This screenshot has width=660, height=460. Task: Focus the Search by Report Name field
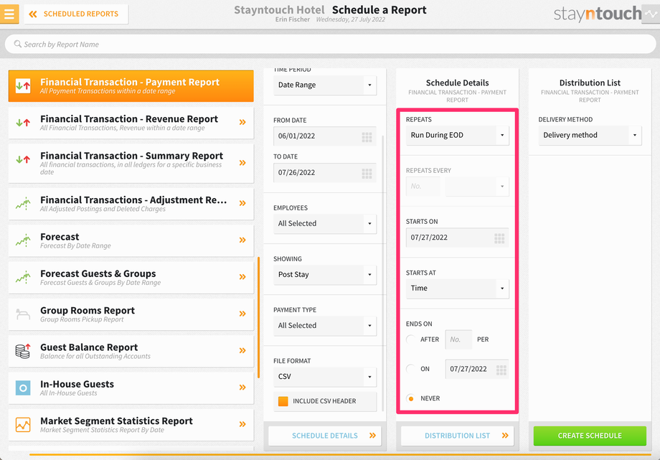click(330, 44)
